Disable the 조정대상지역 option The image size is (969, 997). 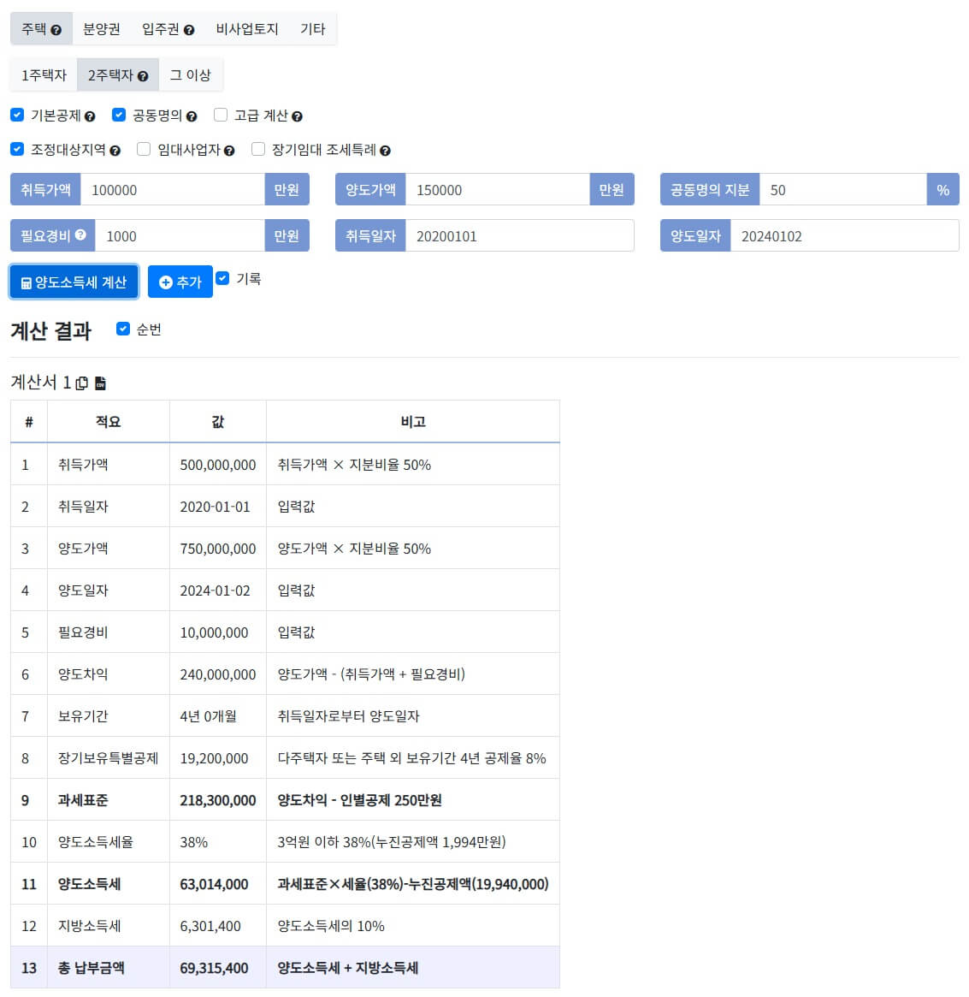tap(16, 149)
